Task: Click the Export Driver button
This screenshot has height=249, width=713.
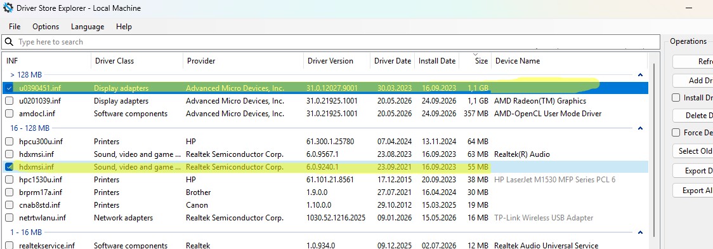Action: pos(693,171)
